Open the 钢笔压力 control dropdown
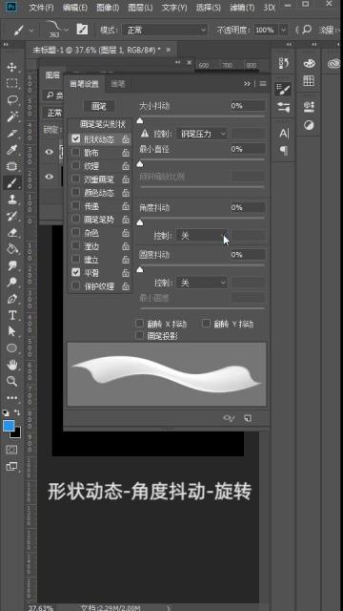 coord(202,134)
